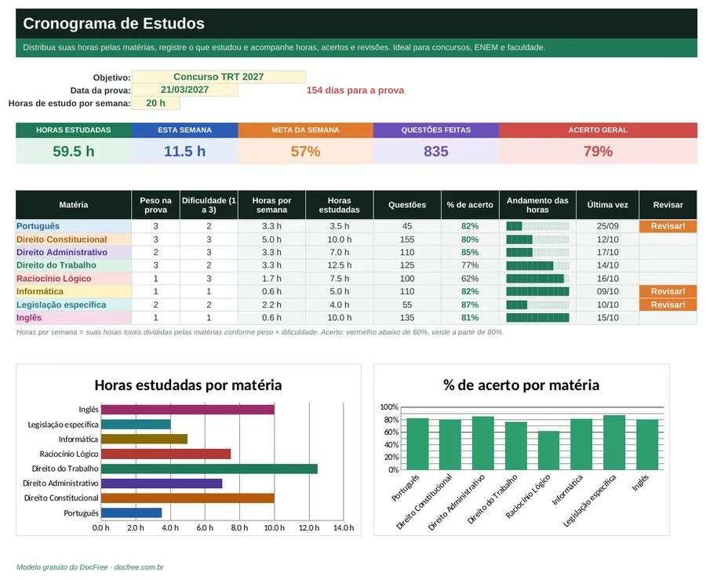Click the Português bar in the hours chart
This screenshot has height=580, width=706.
(132, 513)
